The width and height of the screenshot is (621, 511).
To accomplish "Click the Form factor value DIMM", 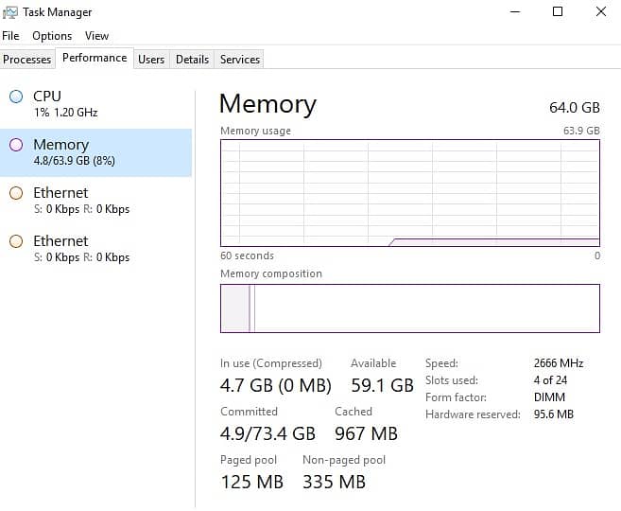I will click(x=549, y=397).
